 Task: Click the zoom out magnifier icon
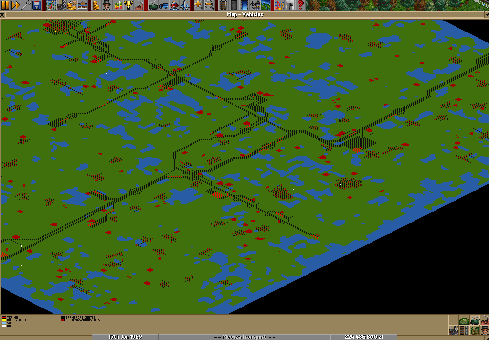[209, 5]
